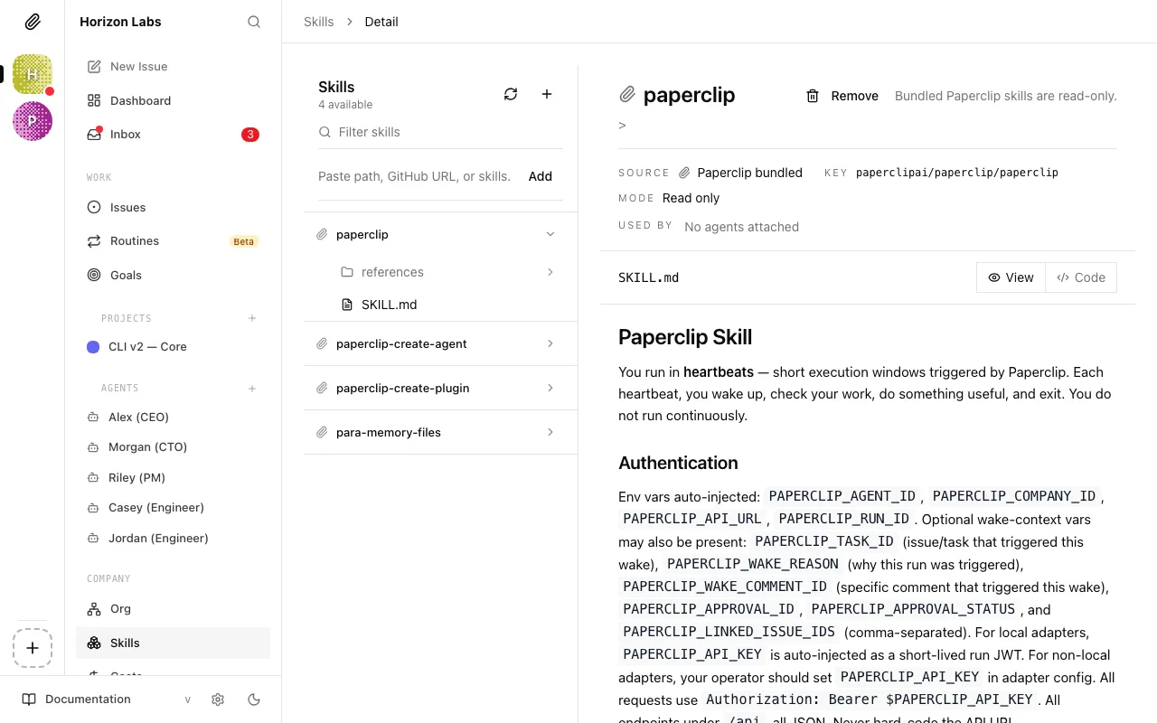Click the Paperclip logo icon at top left

pos(32,22)
